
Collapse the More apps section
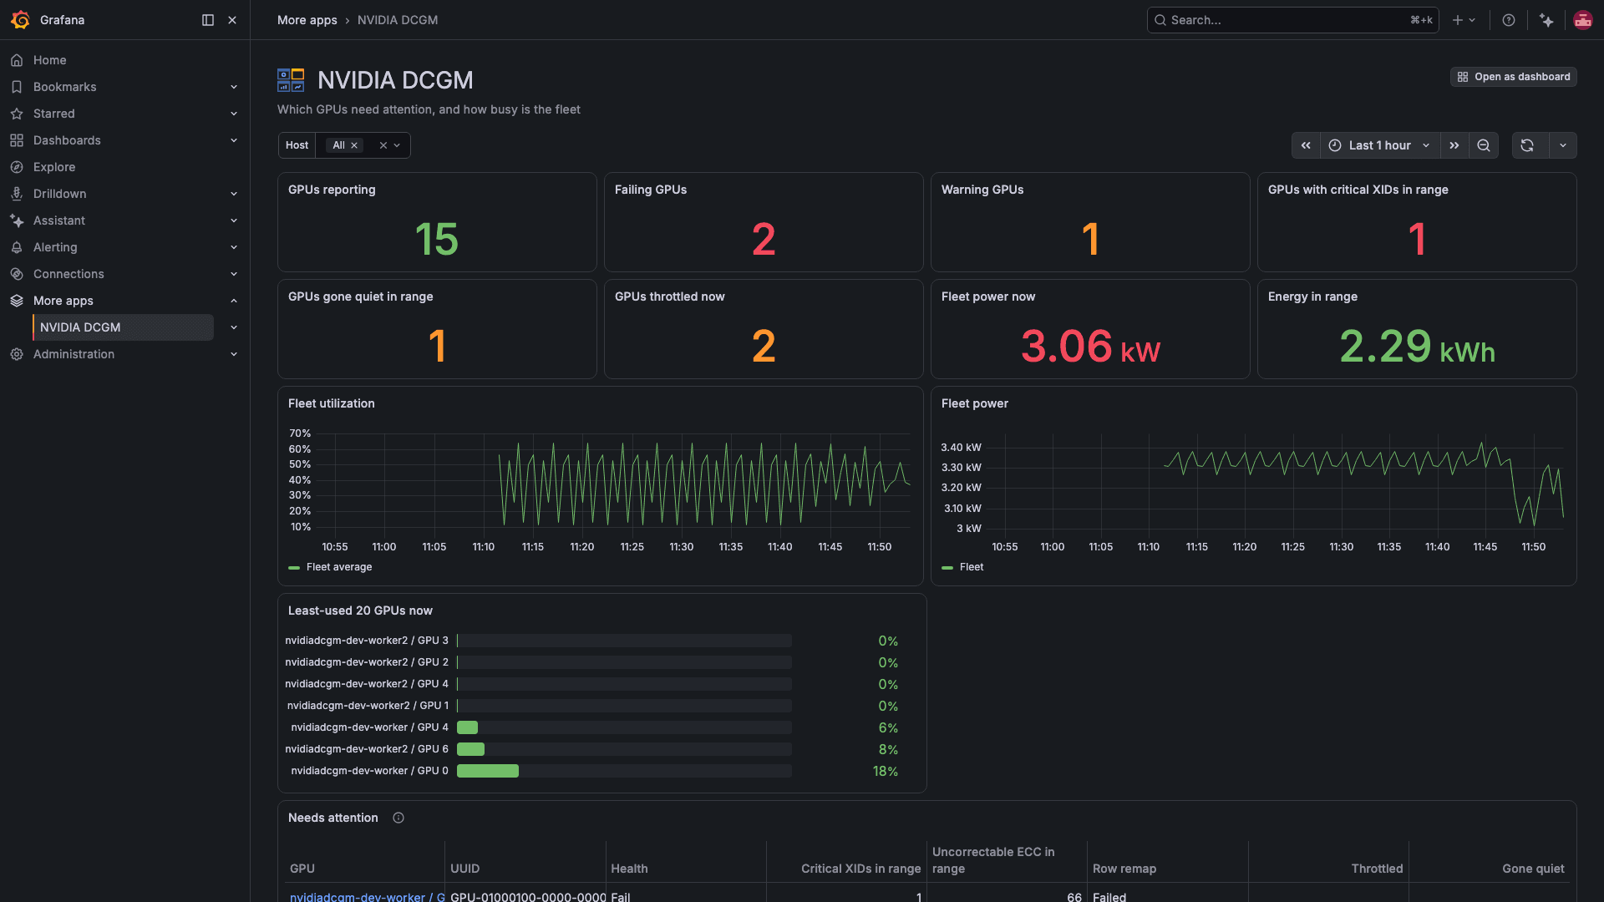[x=234, y=301]
